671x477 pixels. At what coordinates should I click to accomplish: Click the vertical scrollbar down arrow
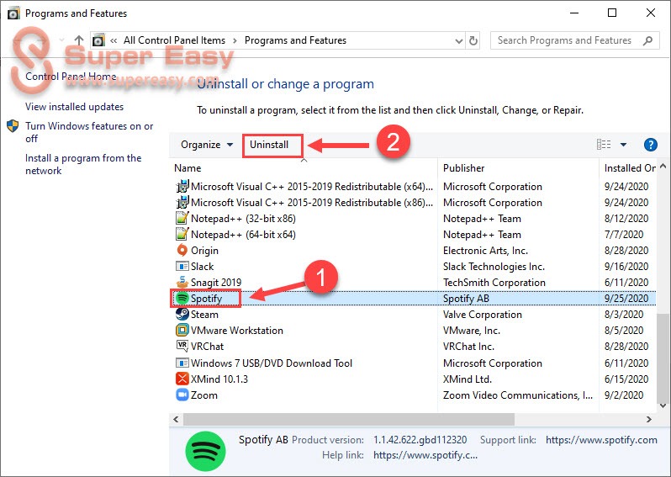coord(663,405)
